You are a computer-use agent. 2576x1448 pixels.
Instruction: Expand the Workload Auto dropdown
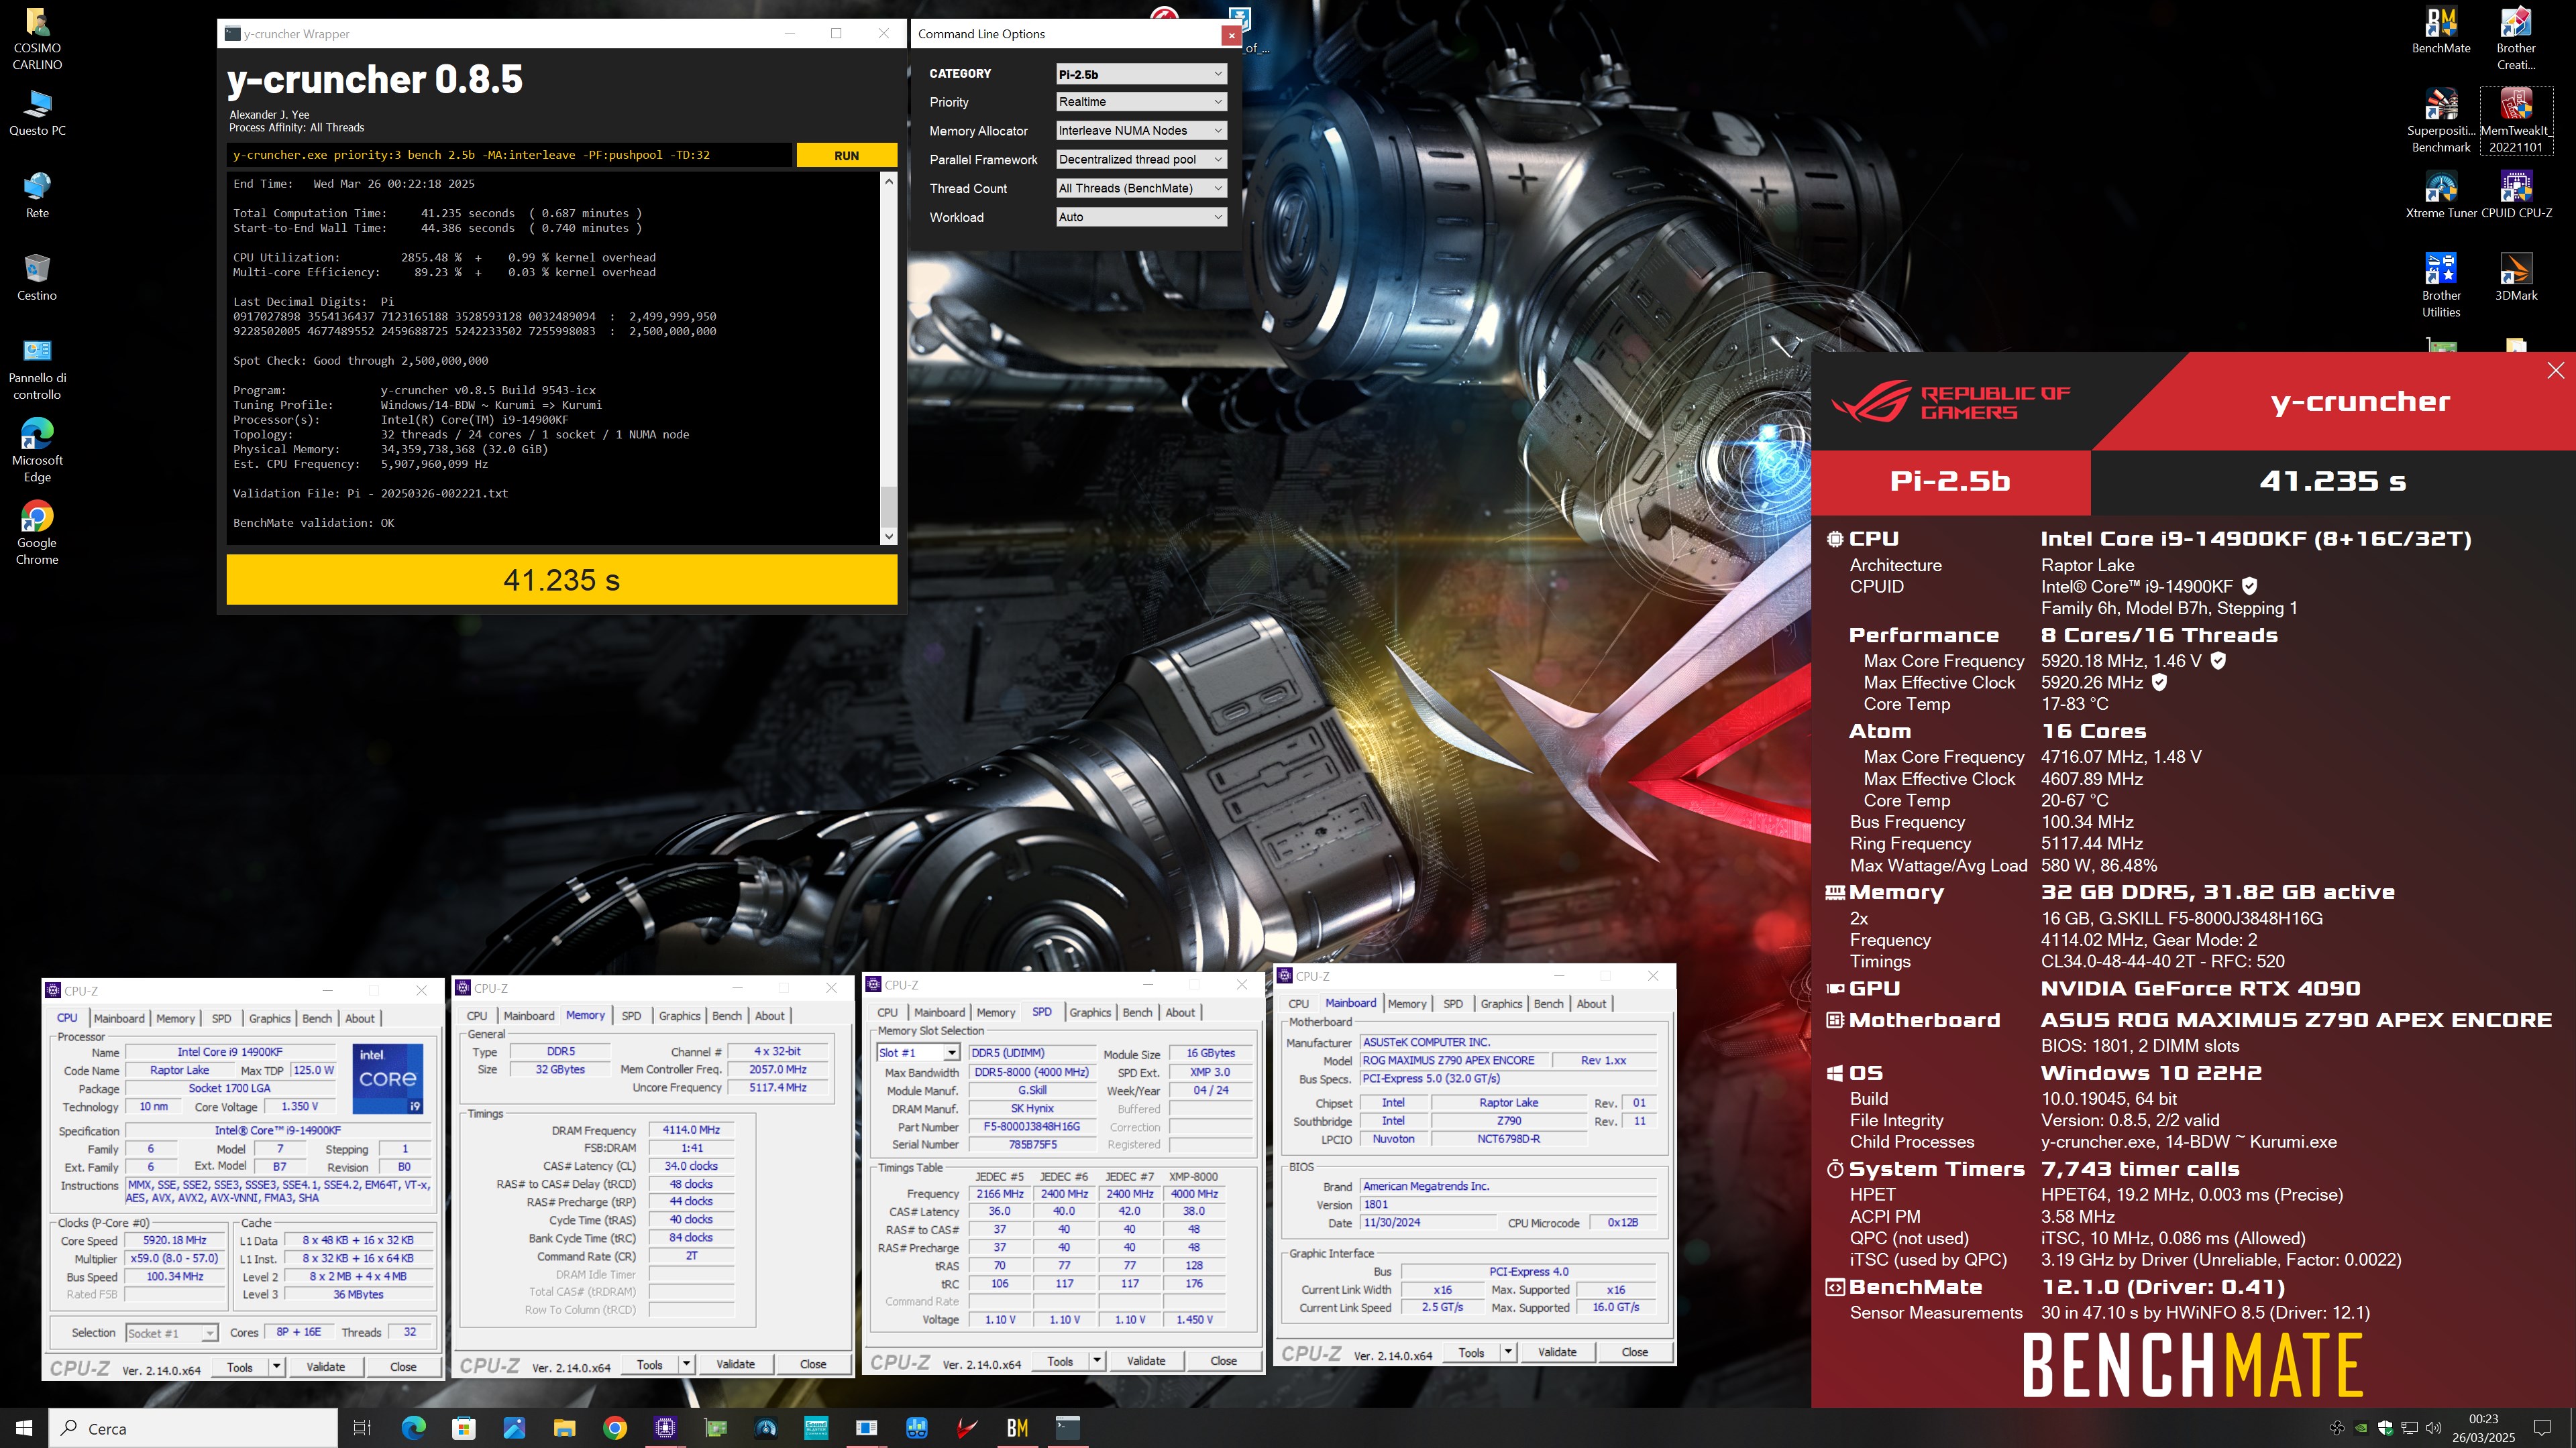click(x=1141, y=217)
